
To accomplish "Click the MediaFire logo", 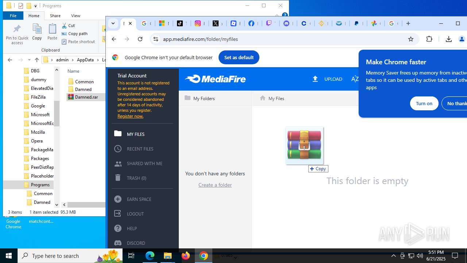I will pos(215,79).
